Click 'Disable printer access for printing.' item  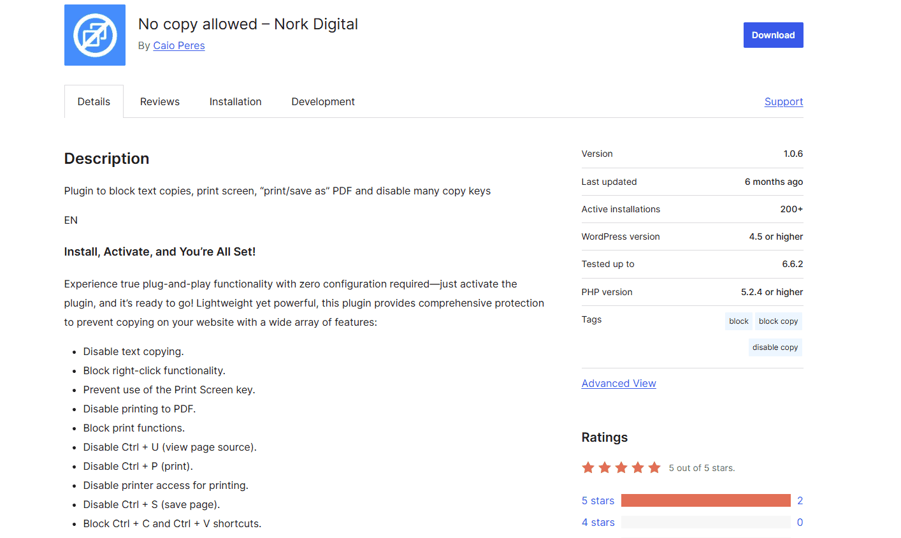(x=166, y=485)
